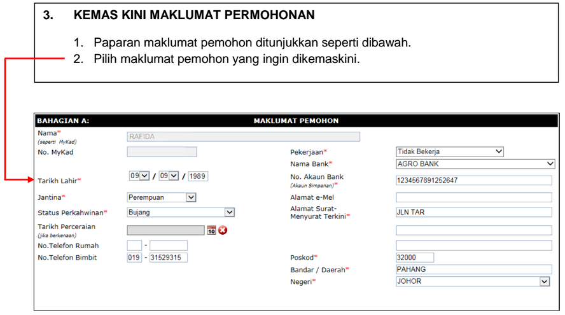
Task: Open the birth day dropdown
Action: click(139, 176)
